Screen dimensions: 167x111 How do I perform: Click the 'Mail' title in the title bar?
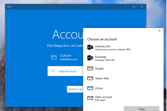[x=9, y=7]
